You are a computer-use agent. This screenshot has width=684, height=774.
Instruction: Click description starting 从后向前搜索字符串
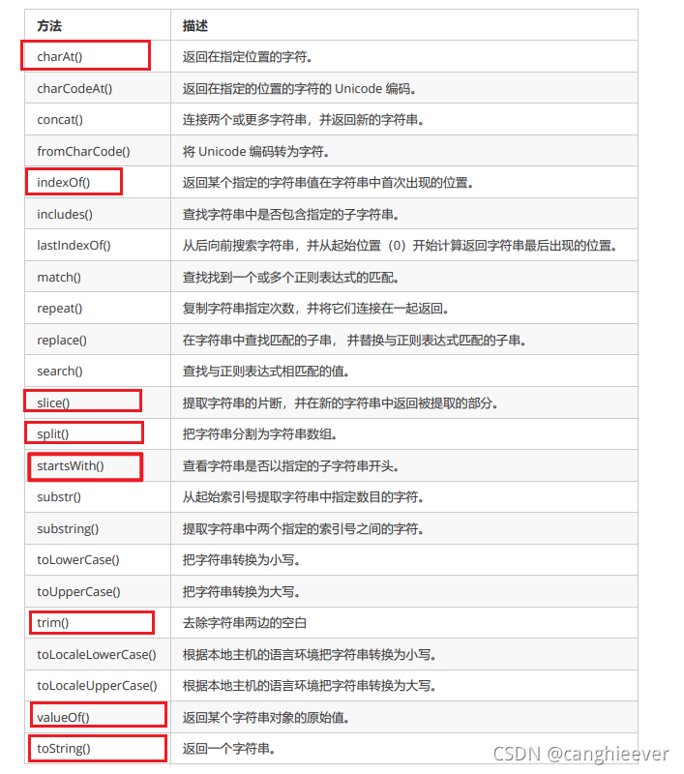pos(400,246)
